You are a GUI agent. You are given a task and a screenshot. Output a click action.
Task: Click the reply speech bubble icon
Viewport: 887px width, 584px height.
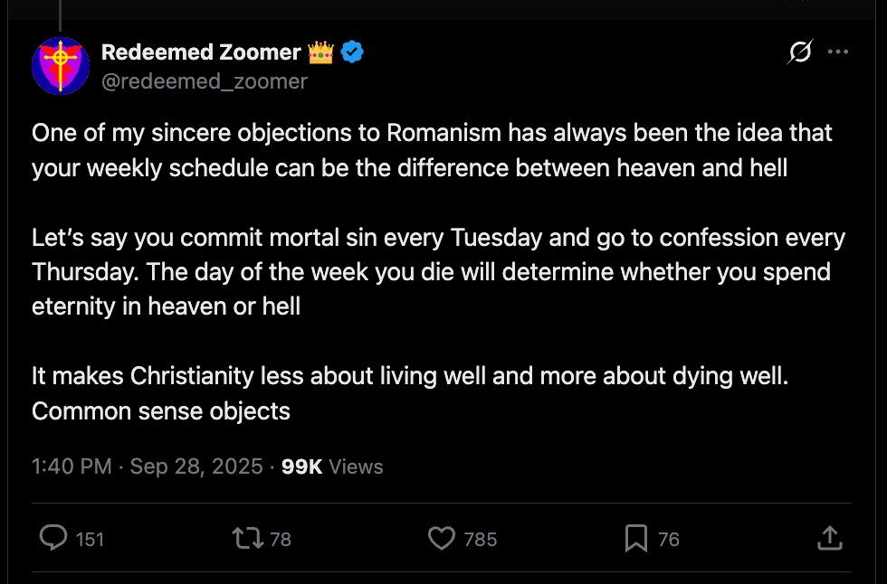(x=54, y=539)
